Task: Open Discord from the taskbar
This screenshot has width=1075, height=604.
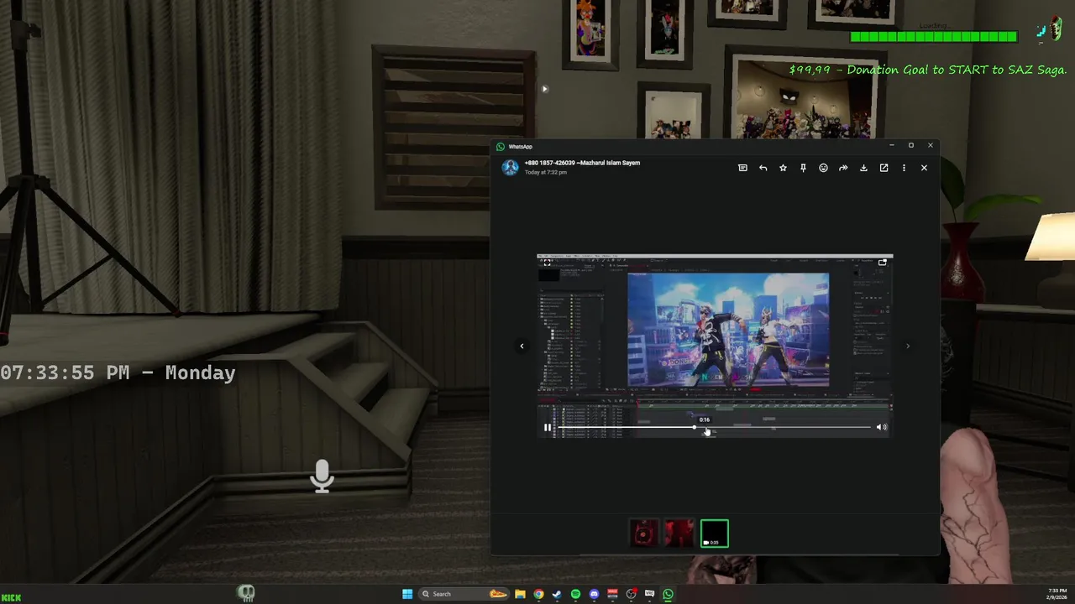Action: (x=594, y=594)
